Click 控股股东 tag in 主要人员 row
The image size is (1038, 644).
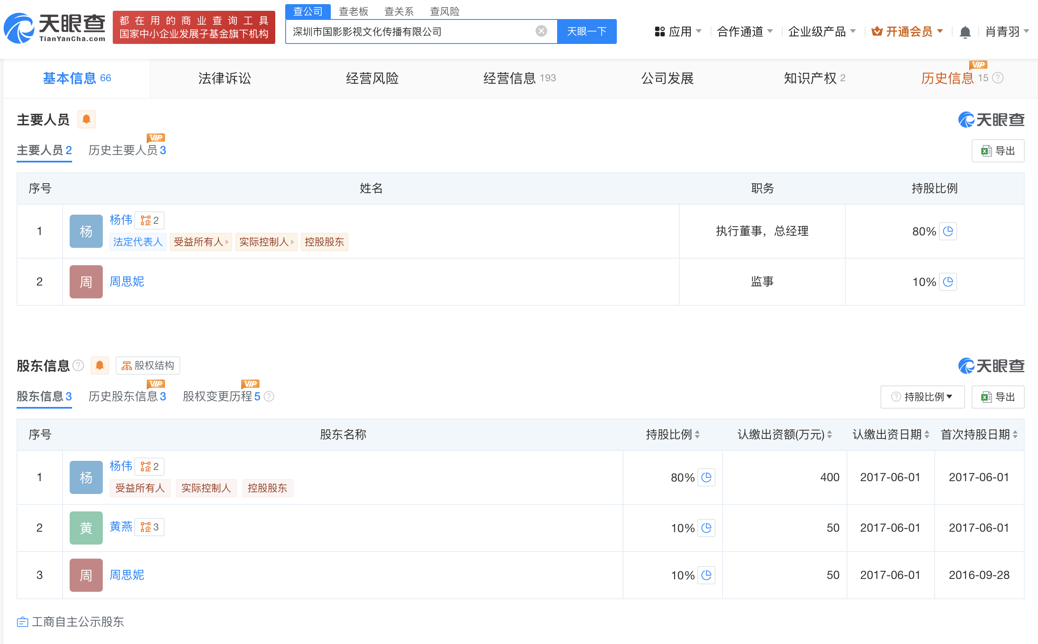[325, 242]
